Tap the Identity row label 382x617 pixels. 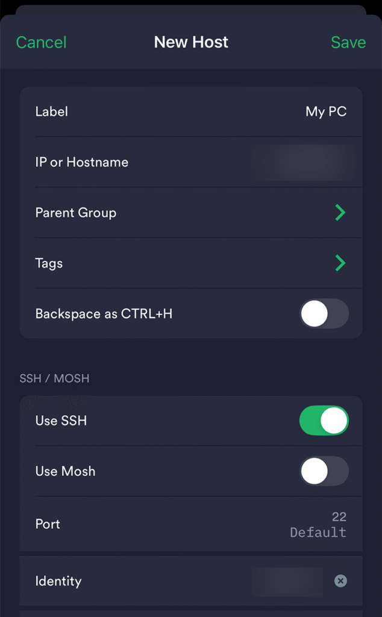pos(58,581)
